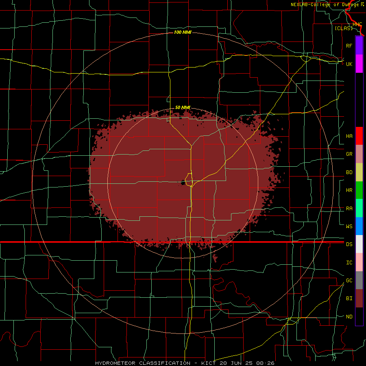
Task: Click the ND legend label
Action: (x=349, y=317)
